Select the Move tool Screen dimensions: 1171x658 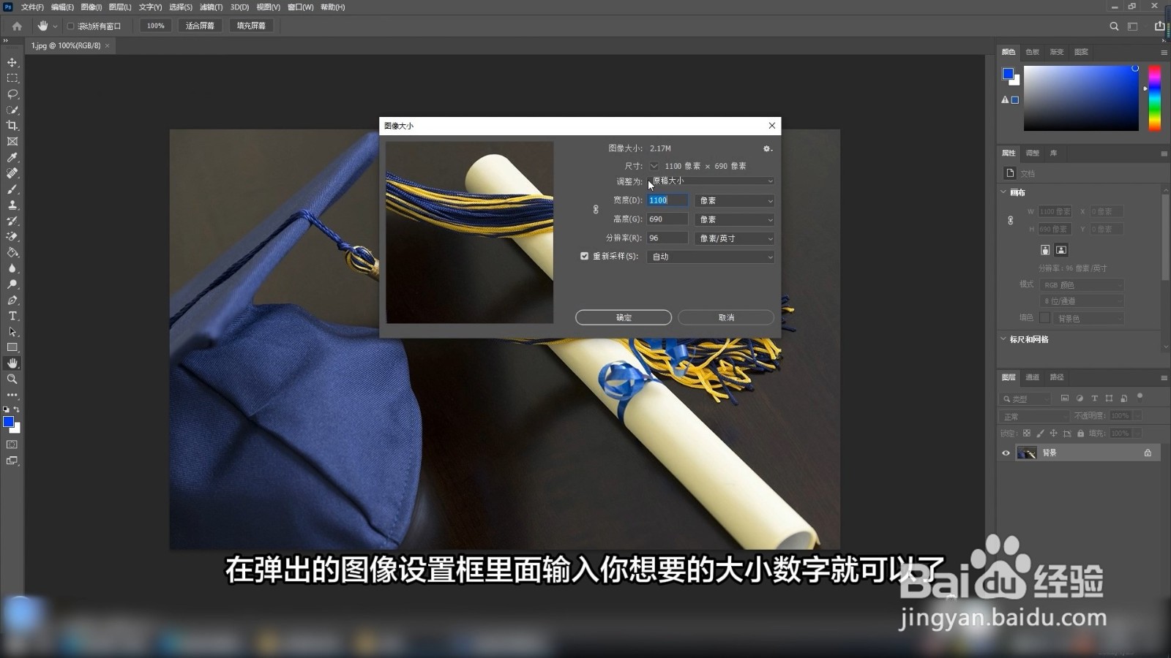pos(12,62)
